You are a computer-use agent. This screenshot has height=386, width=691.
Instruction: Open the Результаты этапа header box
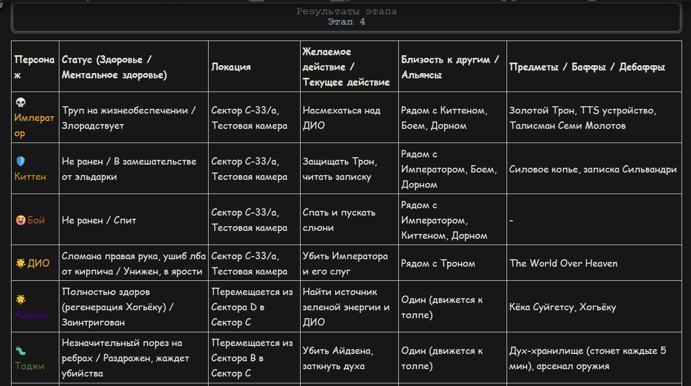346,17
